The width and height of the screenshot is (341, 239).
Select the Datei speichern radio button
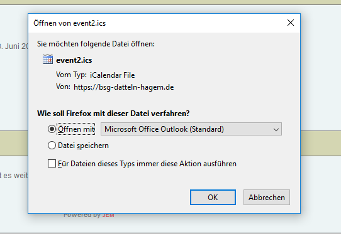click(52, 146)
